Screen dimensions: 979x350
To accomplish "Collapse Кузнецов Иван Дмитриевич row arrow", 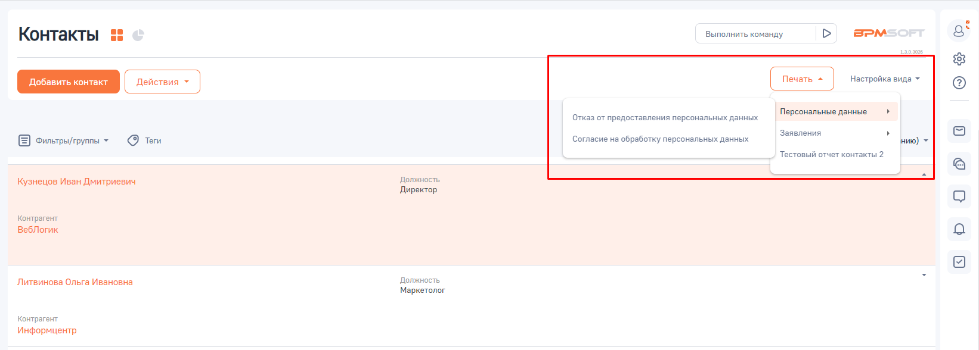I will [924, 174].
